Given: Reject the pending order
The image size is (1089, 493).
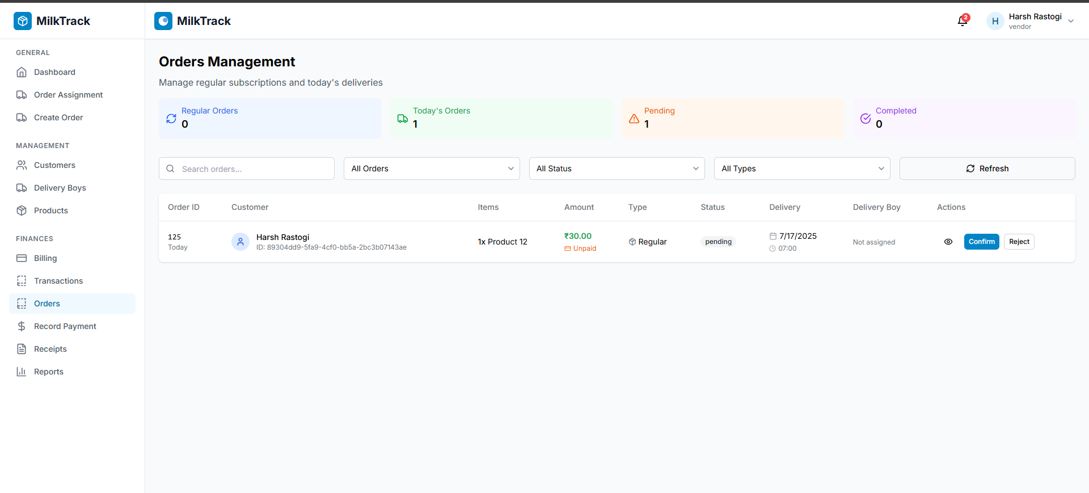Looking at the screenshot, I should point(1019,242).
